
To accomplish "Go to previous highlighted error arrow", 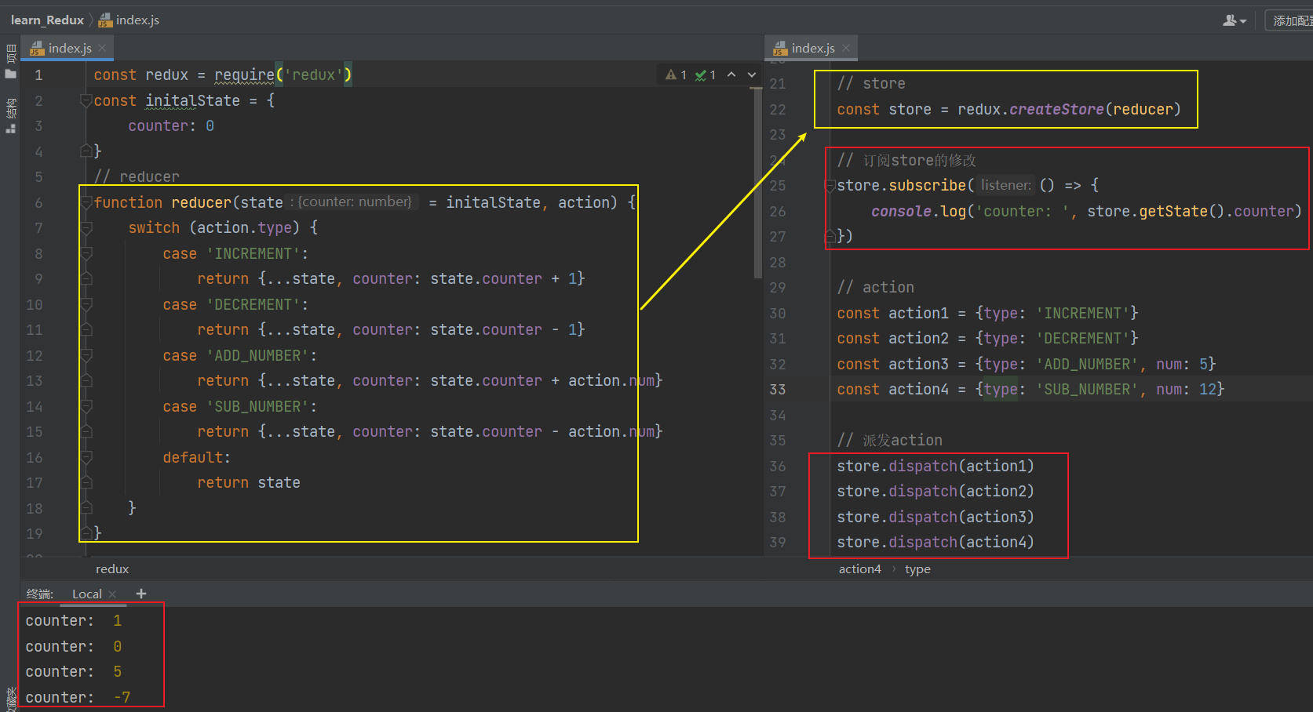I will tap(731, 74).
